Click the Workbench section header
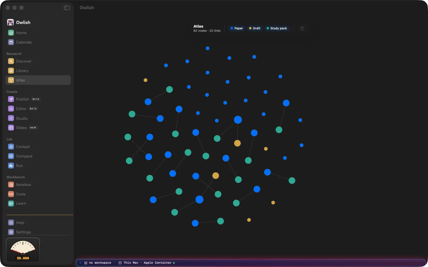The height and width of the screenshot is (267, 428). point(16,177)
